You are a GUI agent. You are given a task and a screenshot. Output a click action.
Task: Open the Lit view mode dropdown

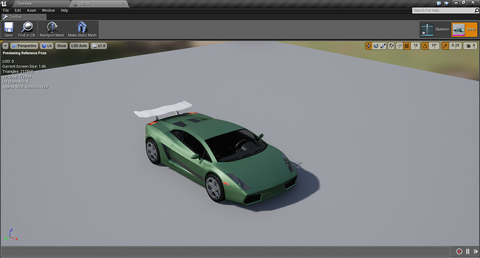47,46
